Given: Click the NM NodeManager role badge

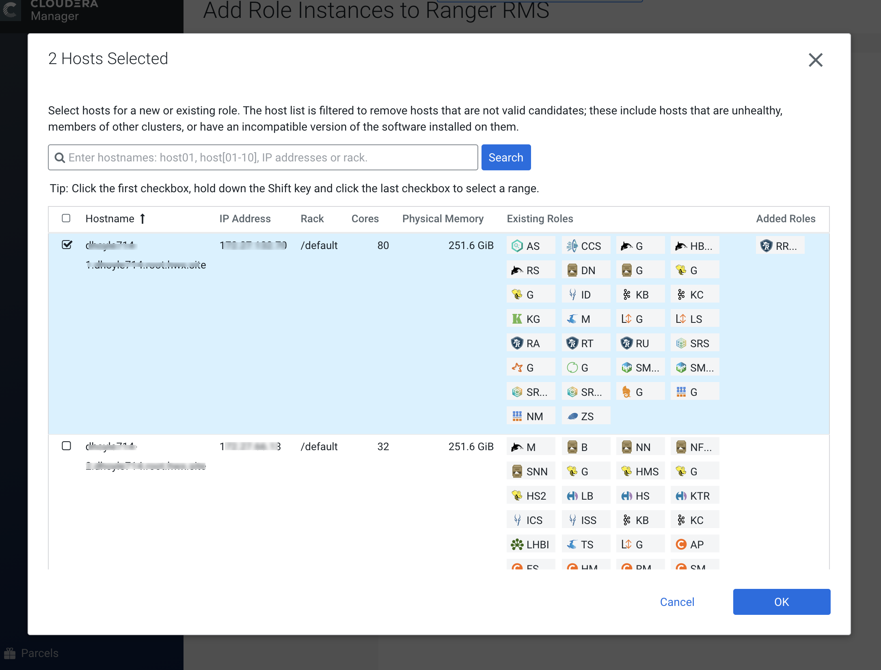Looking at the screenshot, I should (x=530, y=416).
